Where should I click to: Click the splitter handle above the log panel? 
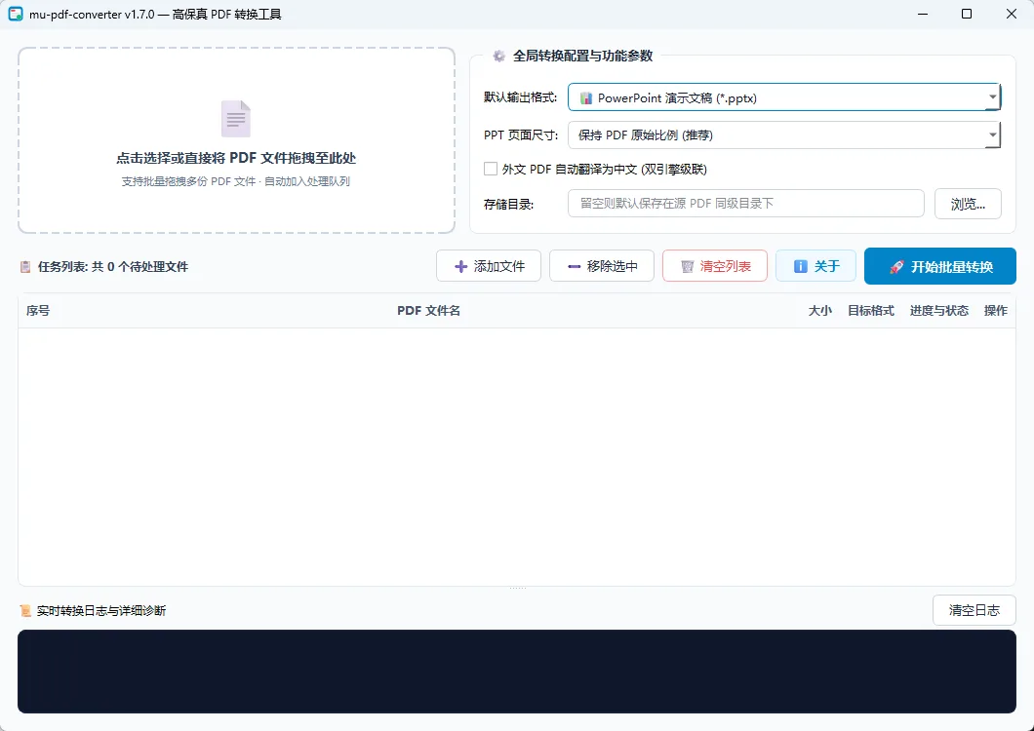(517, 588)
